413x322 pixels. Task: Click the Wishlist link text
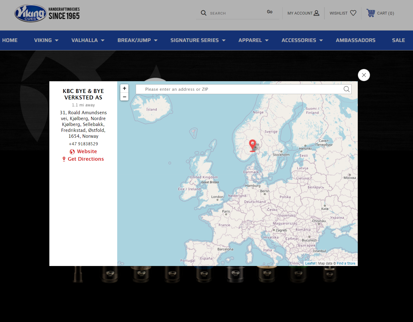click(338, 13)
